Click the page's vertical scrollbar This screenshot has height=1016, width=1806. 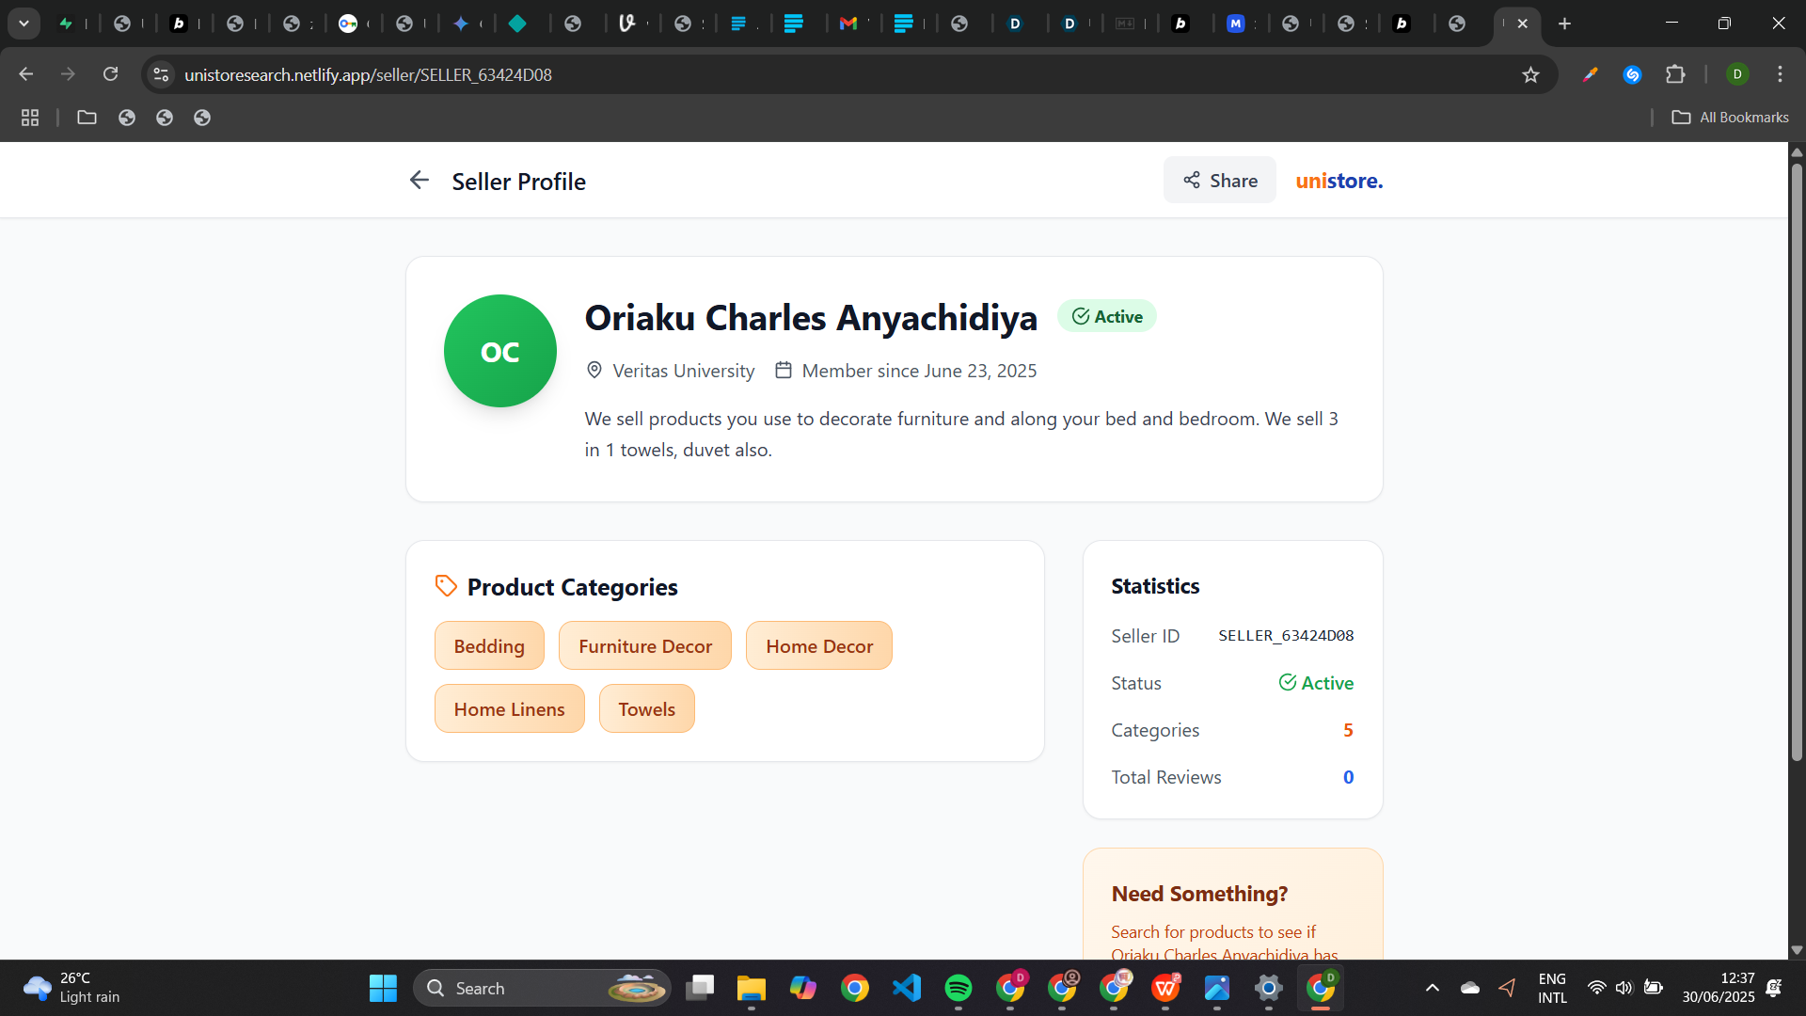[x=1796, y=461]
